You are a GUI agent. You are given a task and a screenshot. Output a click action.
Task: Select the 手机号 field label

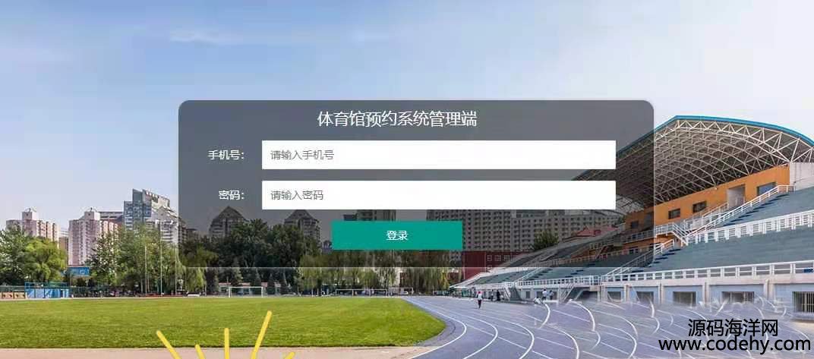[x=226, y=155]
